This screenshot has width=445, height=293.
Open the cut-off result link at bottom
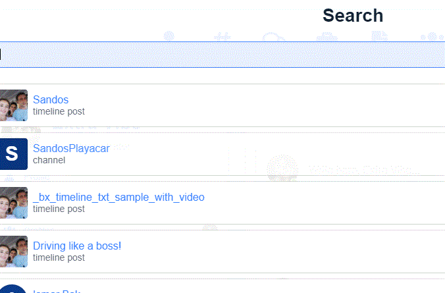point(57,290)
